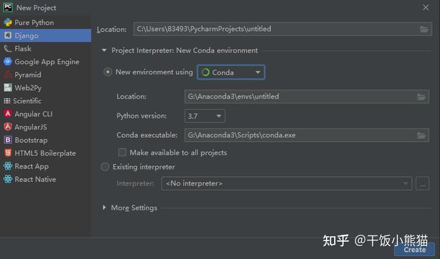The height and width of the screenshot is (259, 440).
Task: Browse for Conda executable file
Action: pos(421,136)
